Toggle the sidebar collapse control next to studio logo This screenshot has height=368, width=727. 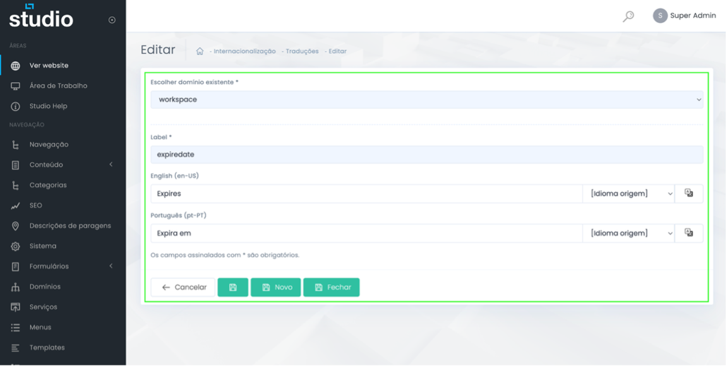(111, 19)
